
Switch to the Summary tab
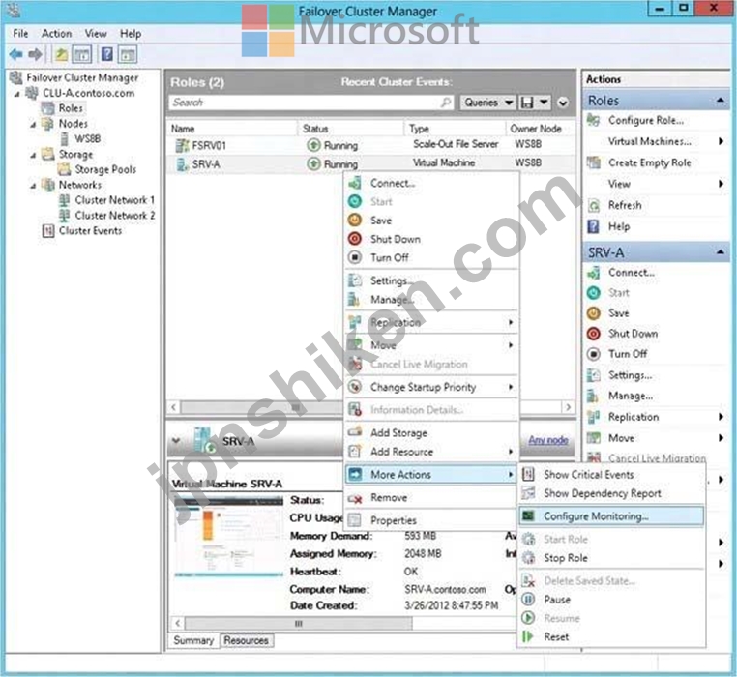[x=193, y=640]
